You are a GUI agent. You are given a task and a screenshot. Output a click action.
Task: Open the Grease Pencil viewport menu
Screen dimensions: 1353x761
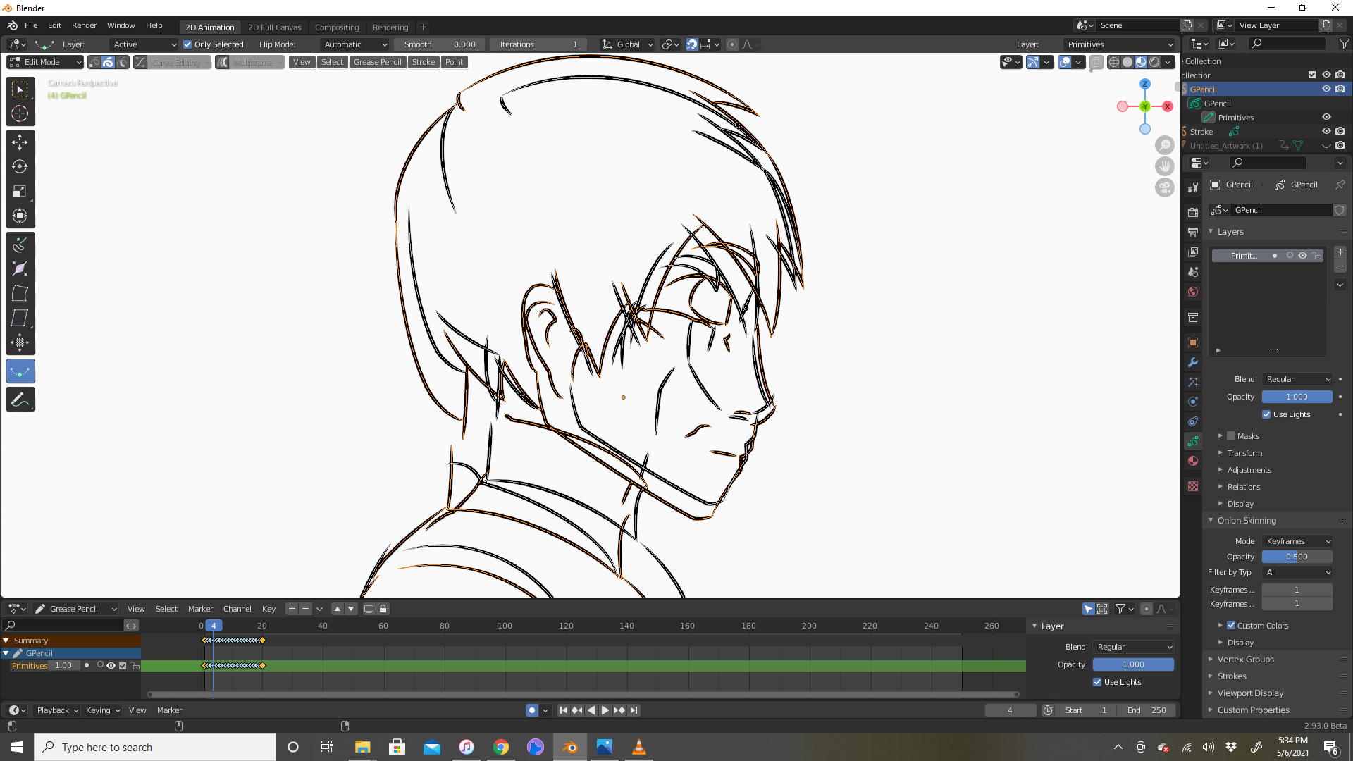click(377, 62)
